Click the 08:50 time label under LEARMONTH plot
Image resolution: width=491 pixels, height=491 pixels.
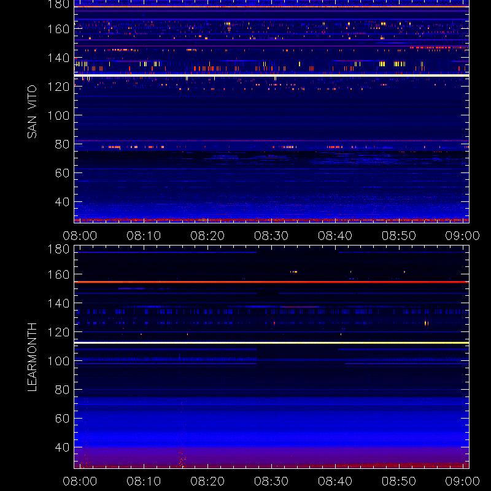tap(398, 481)
